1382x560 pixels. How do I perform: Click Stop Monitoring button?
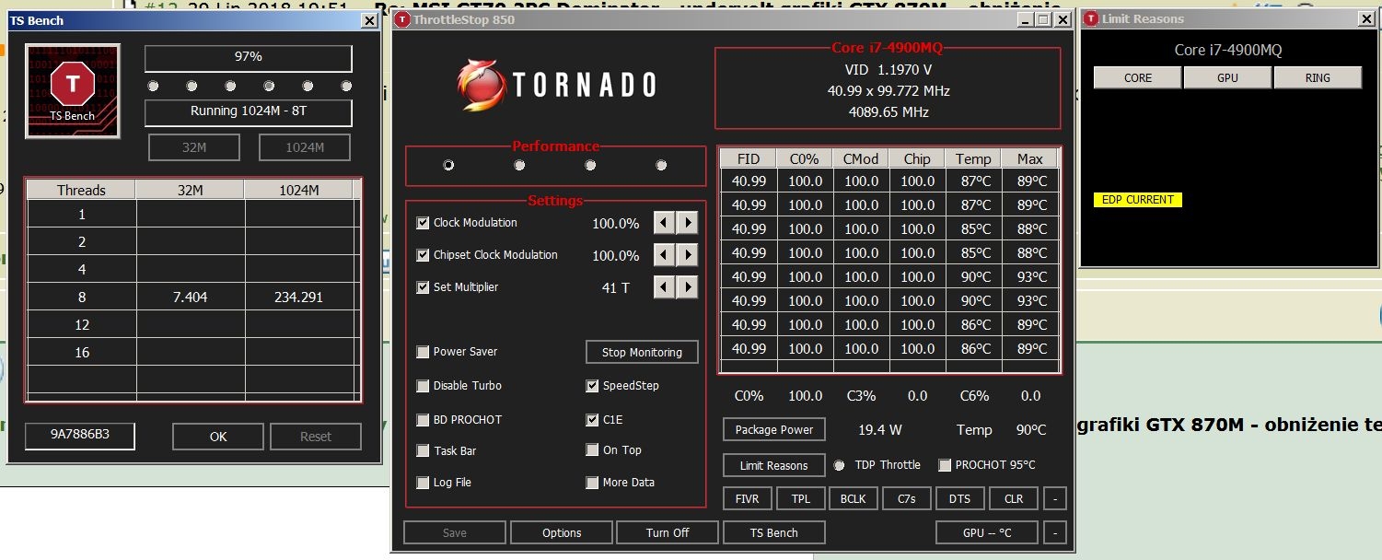tap(642, 352)
